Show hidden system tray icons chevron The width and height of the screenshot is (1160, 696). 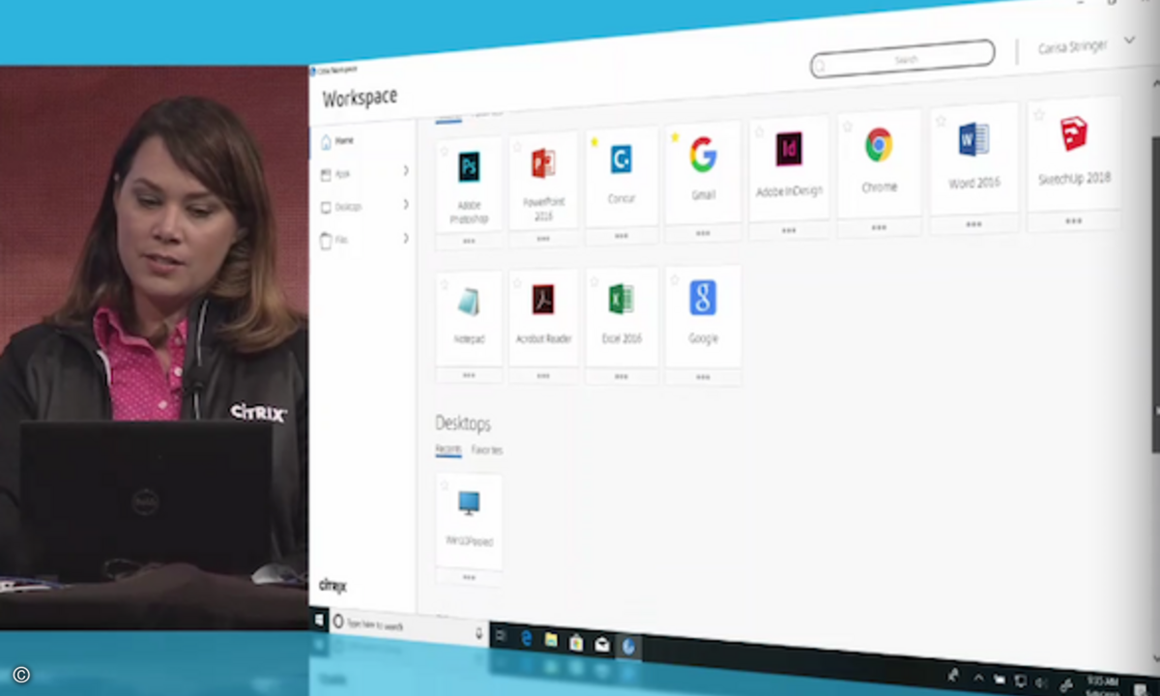pyautogui.click(x=977, y=678)
